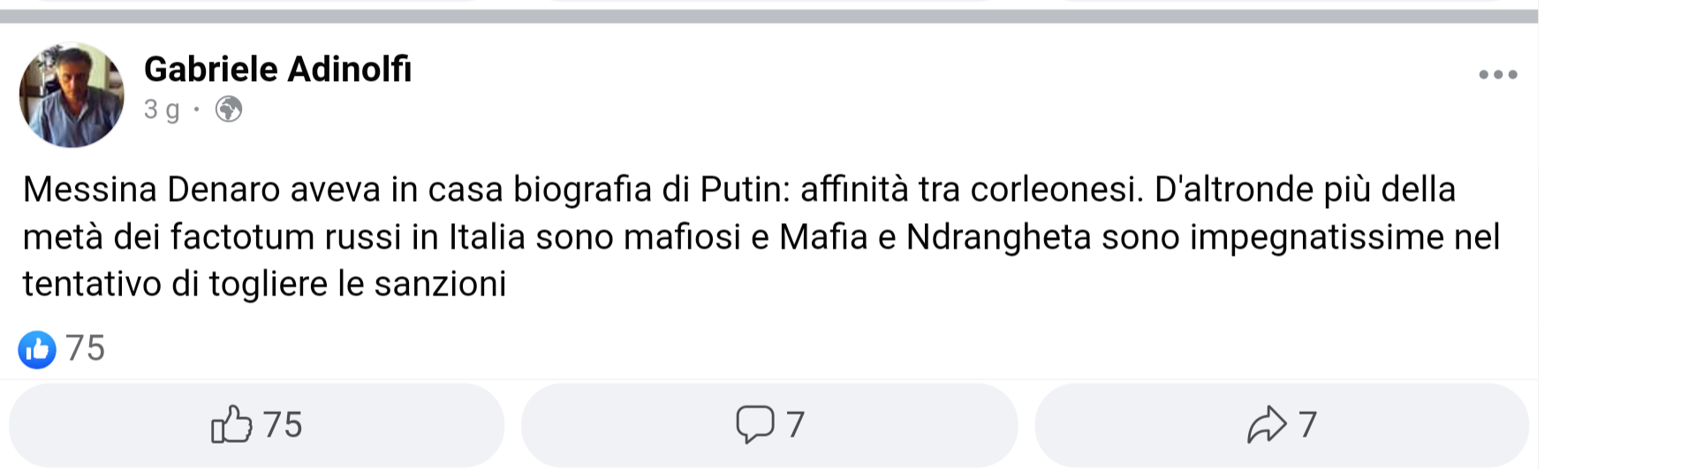Open the Gabriele Adinolfi profile name link
Image resolution: width=1696 pixels, height=470 pixels.
tap(277, 69)
